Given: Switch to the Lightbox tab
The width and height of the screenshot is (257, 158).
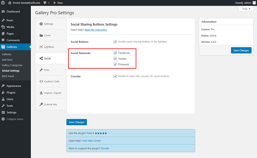Looking at the screenshot, I should click(x=49, y=47).
